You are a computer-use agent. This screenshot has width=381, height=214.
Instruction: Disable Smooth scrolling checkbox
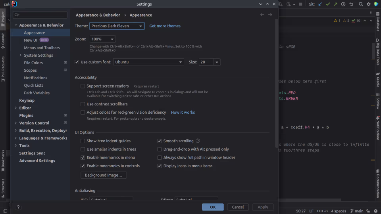pyautogui.click(x=160, y=141)
